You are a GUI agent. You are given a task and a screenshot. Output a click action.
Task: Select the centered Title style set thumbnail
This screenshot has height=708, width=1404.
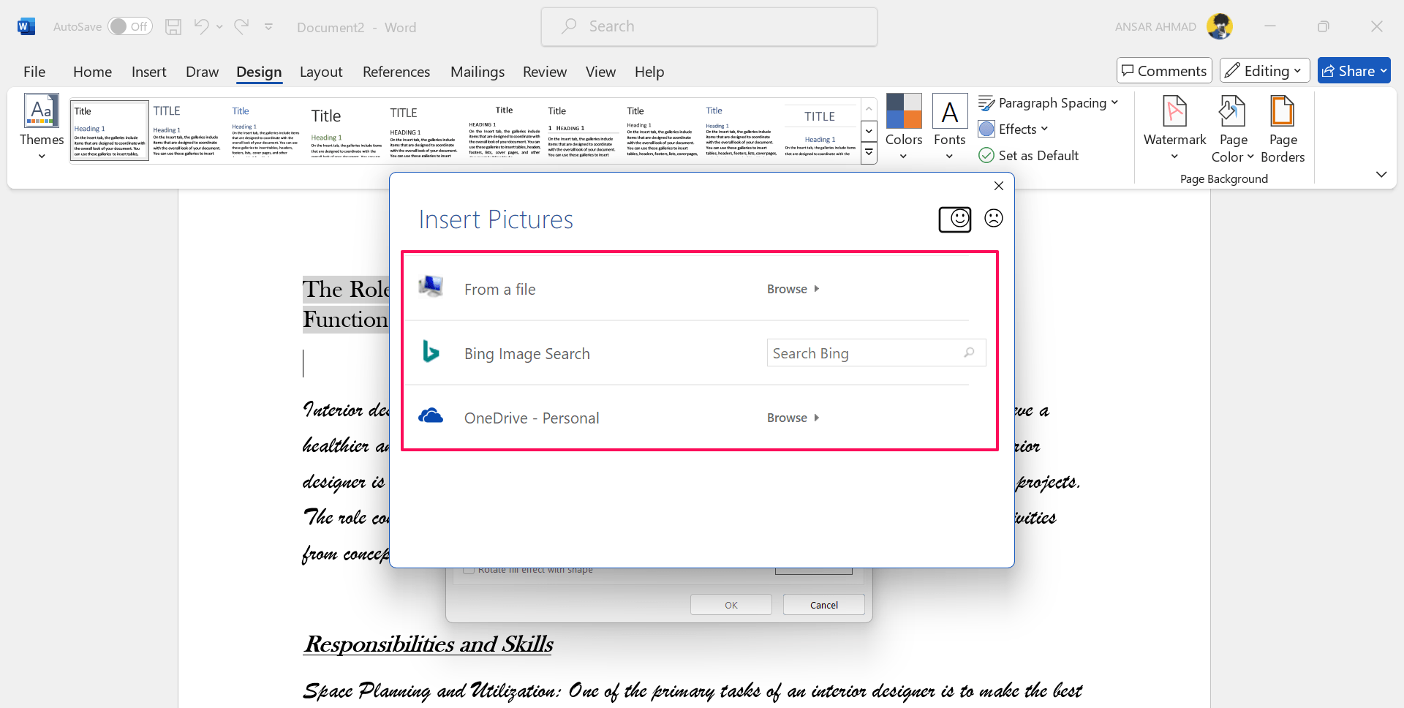(504, 131)
